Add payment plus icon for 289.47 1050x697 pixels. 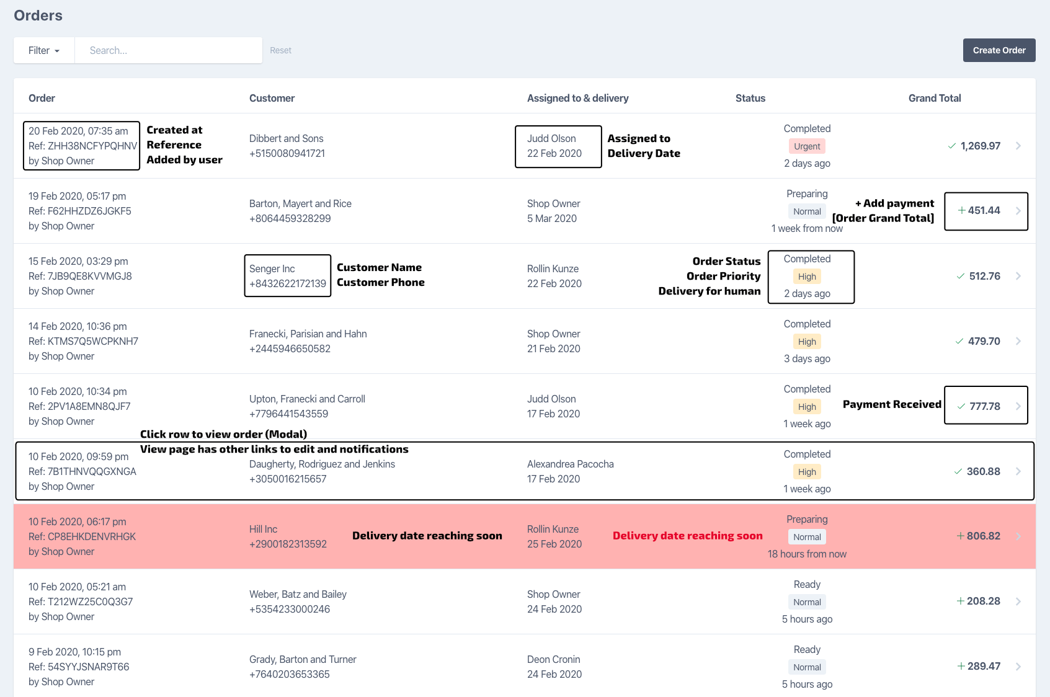coord(961,666)
